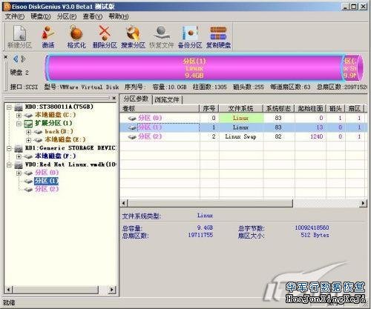371x309 pixels.
Task: Select HD0:ST380011A(75GB) disk in tree
Action: 59,107
